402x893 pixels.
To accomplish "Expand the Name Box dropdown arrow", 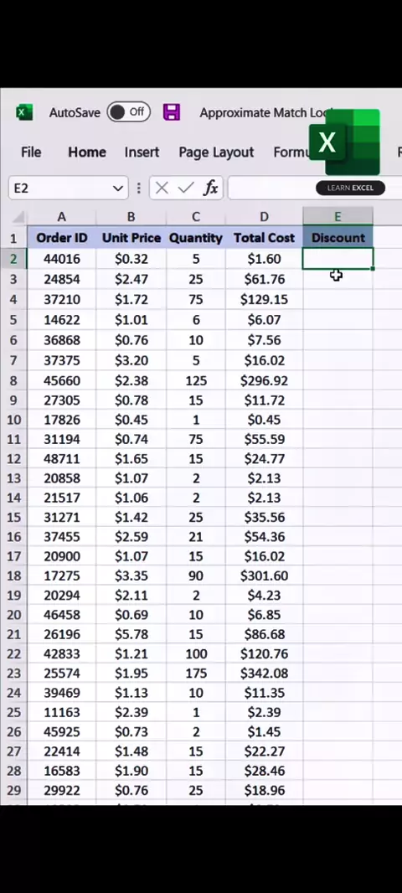I will click(118, 188).
